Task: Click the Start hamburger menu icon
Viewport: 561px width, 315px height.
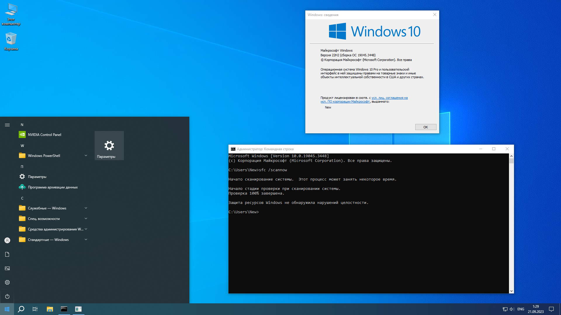Action: coord(7,125)
